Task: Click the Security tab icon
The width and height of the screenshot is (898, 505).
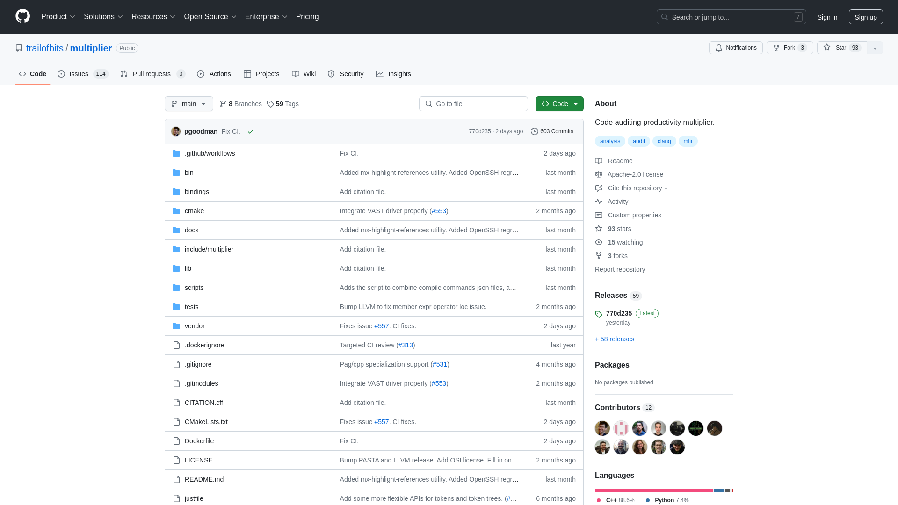Action: tap(331, 74)
